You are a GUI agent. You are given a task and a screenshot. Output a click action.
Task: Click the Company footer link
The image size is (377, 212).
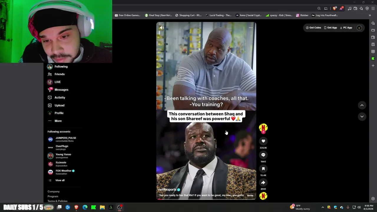(x=54, y=192)
